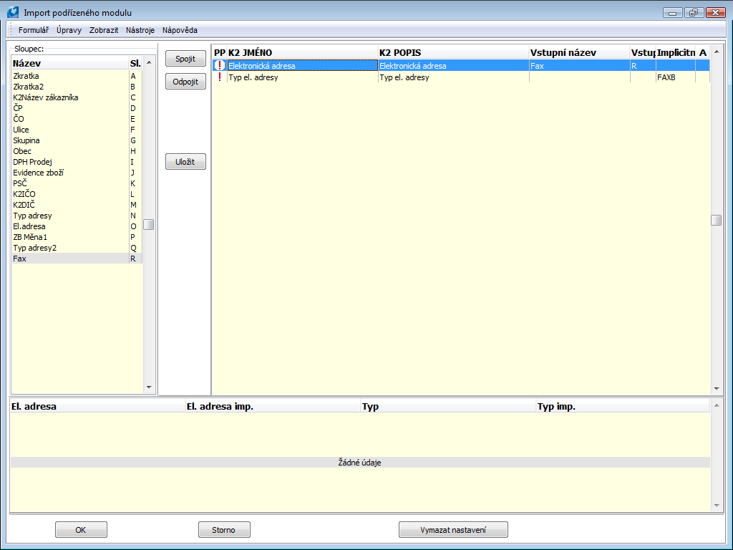Image resolution: width=733 pixels, height=550 pixels.
Task: Click the red exclamation icon on Elektronická adresa row
Action: coord(218,65)
